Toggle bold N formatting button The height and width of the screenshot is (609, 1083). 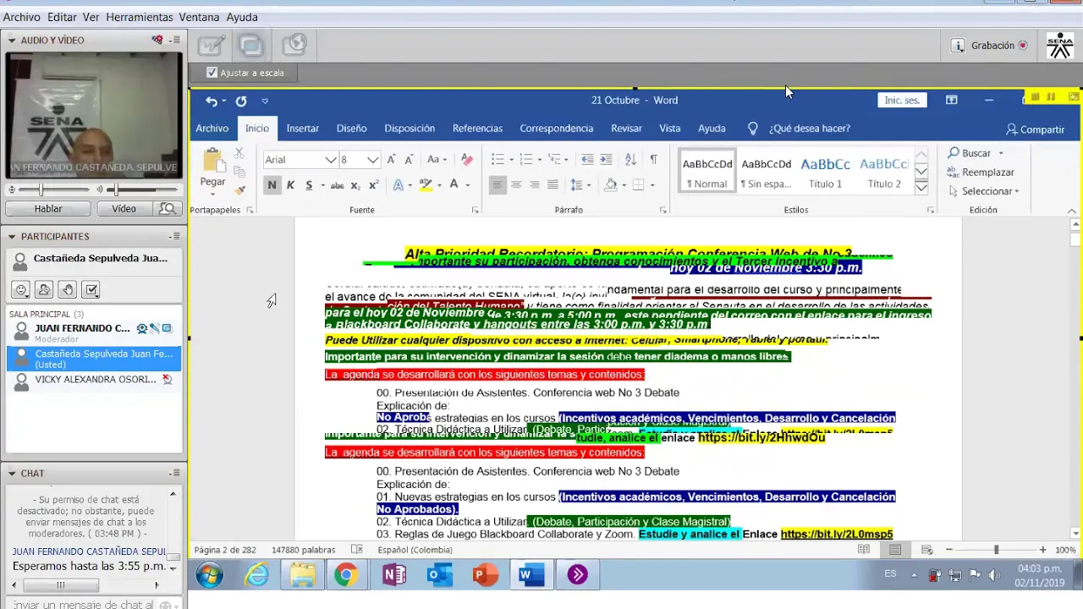(272, 185)
